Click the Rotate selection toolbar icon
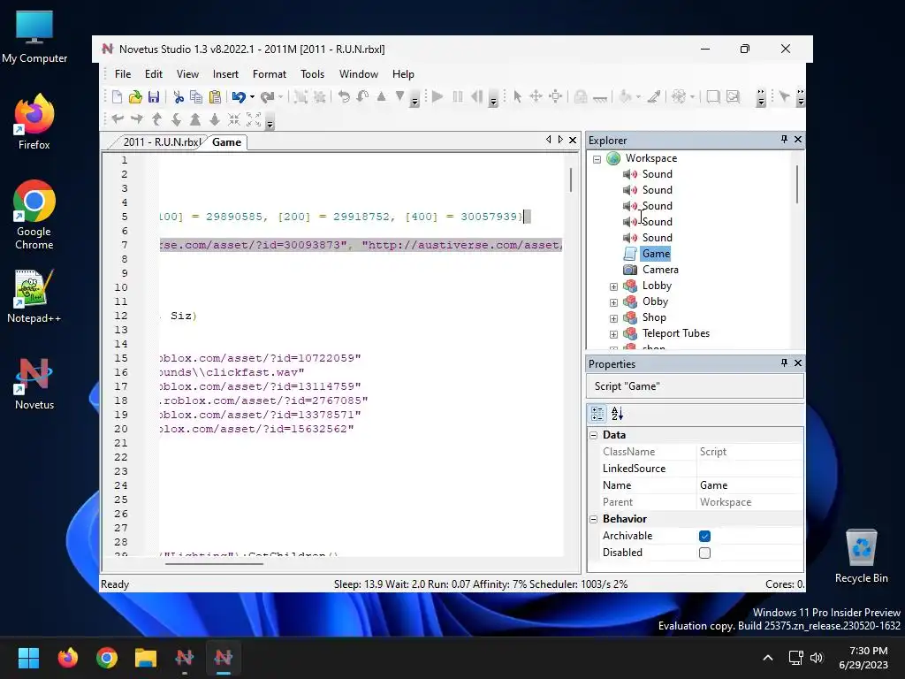The width and height of the screenshot is (905, 679). pyautogui.click(x=344, y=97)
